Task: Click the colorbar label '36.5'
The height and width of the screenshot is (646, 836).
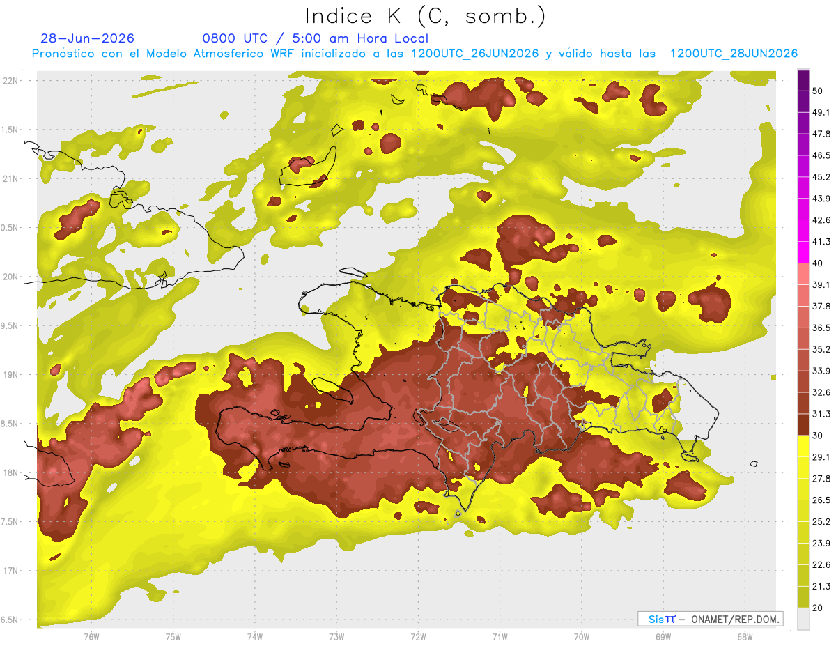Action: 821,328
